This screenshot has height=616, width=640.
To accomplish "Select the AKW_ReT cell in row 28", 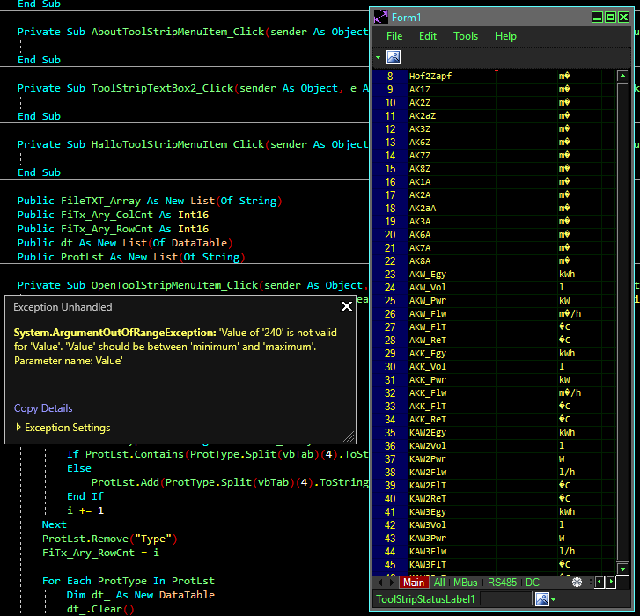I will click(x=452, y=341).
